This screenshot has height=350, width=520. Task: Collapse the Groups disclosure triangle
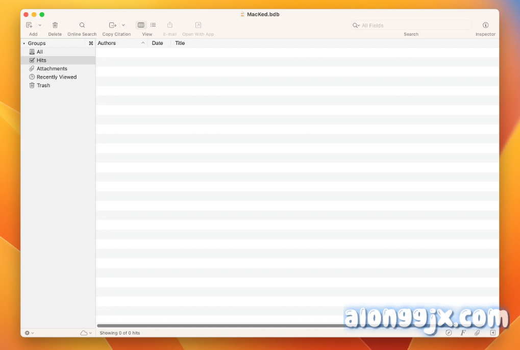coord(24,43)
